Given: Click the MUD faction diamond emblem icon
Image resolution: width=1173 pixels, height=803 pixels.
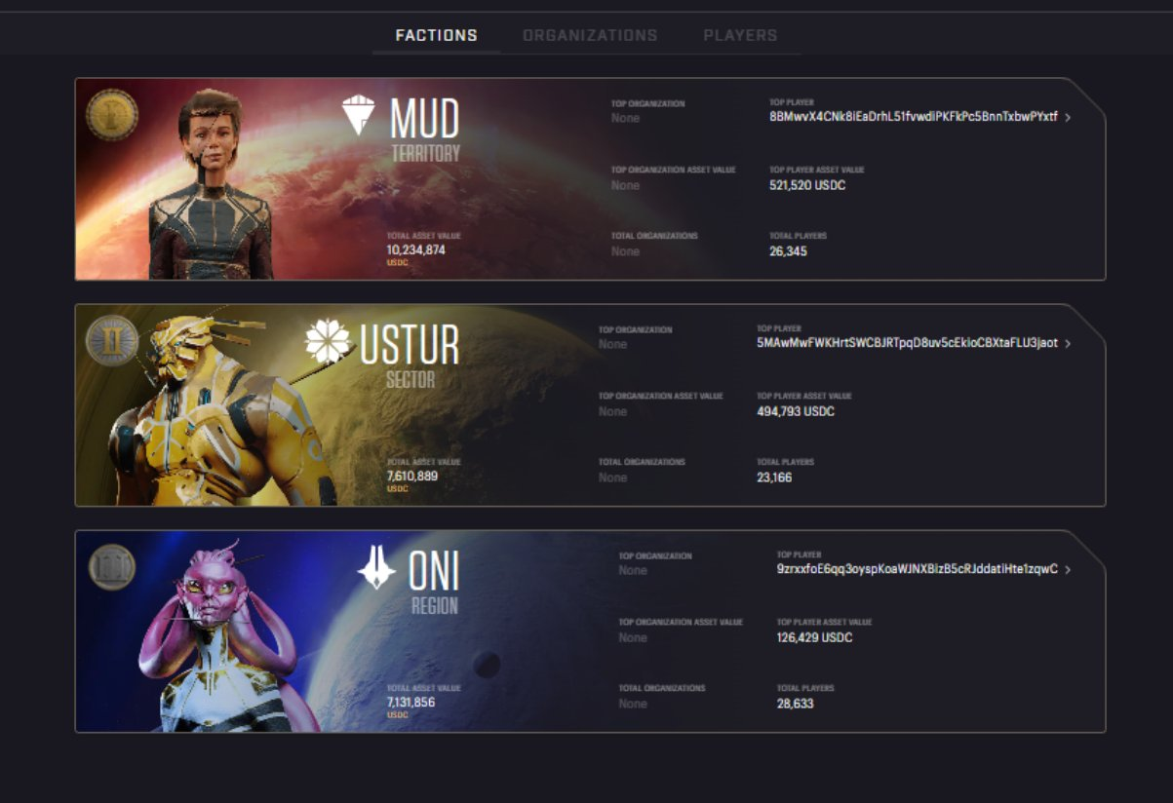Looking at the screenshot, I should pyautogui.click(x=358, y=115).
